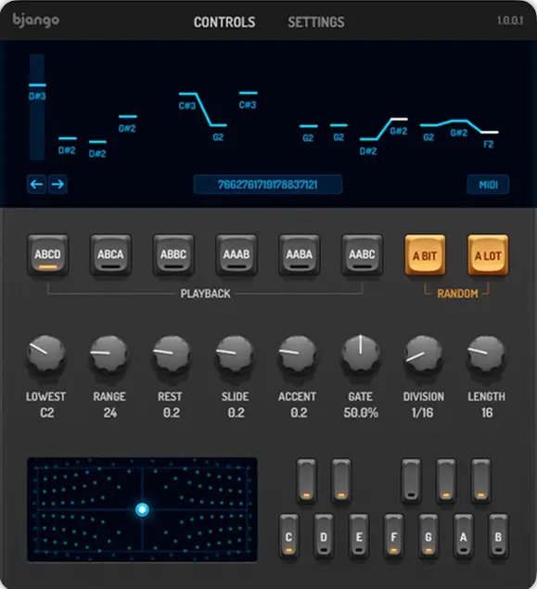Toggle the C note key
Viewport: 537px width, 589px height.
click(x=288, y=536)
